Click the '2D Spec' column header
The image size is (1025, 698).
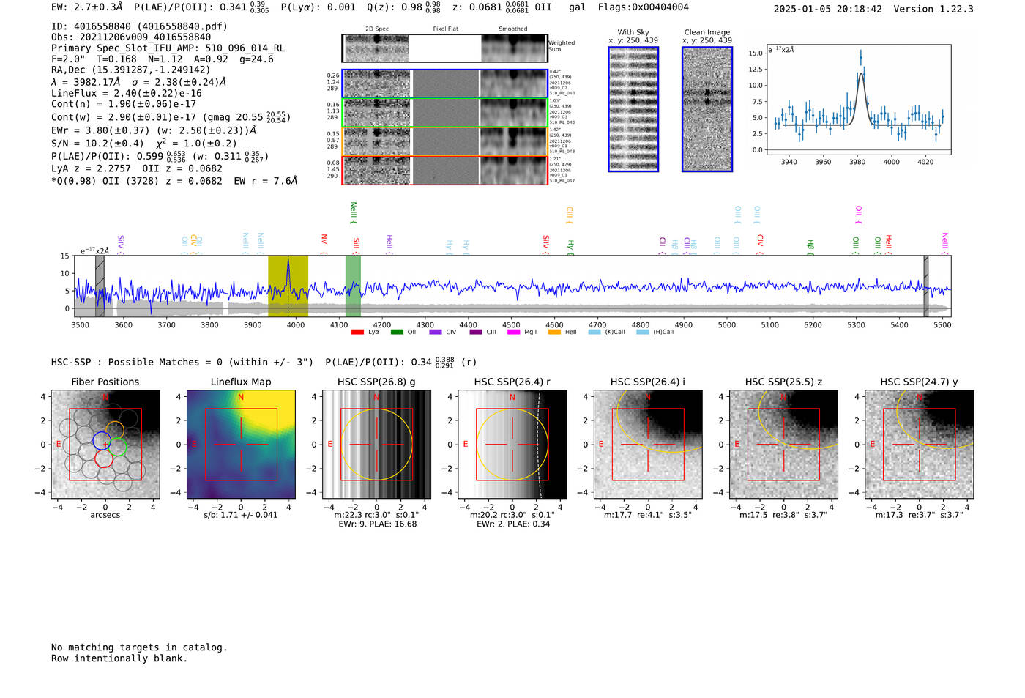coord(377,29)
